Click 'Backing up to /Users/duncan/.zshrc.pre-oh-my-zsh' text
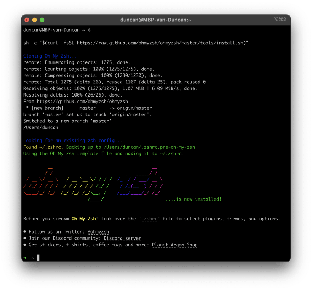The width and height of the screenshot is (312, 290). [130, 147]
